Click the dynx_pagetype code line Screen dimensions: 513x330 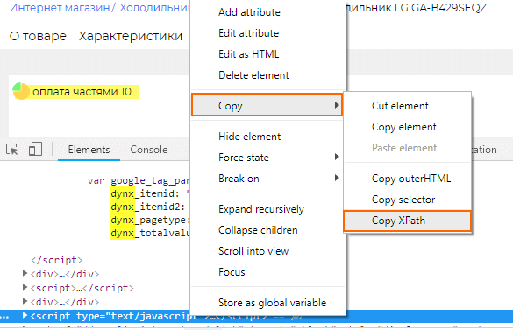click(150, 220)
